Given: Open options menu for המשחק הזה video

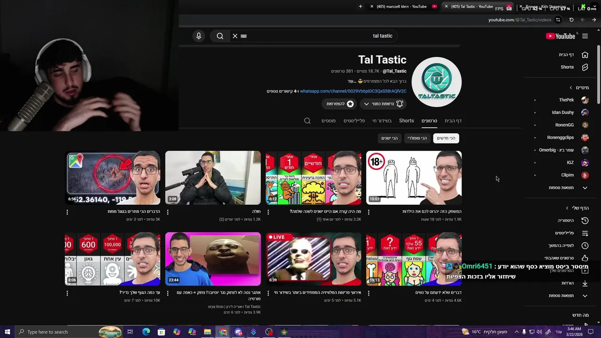Looking at the screenshot, I should click(369, 212).
